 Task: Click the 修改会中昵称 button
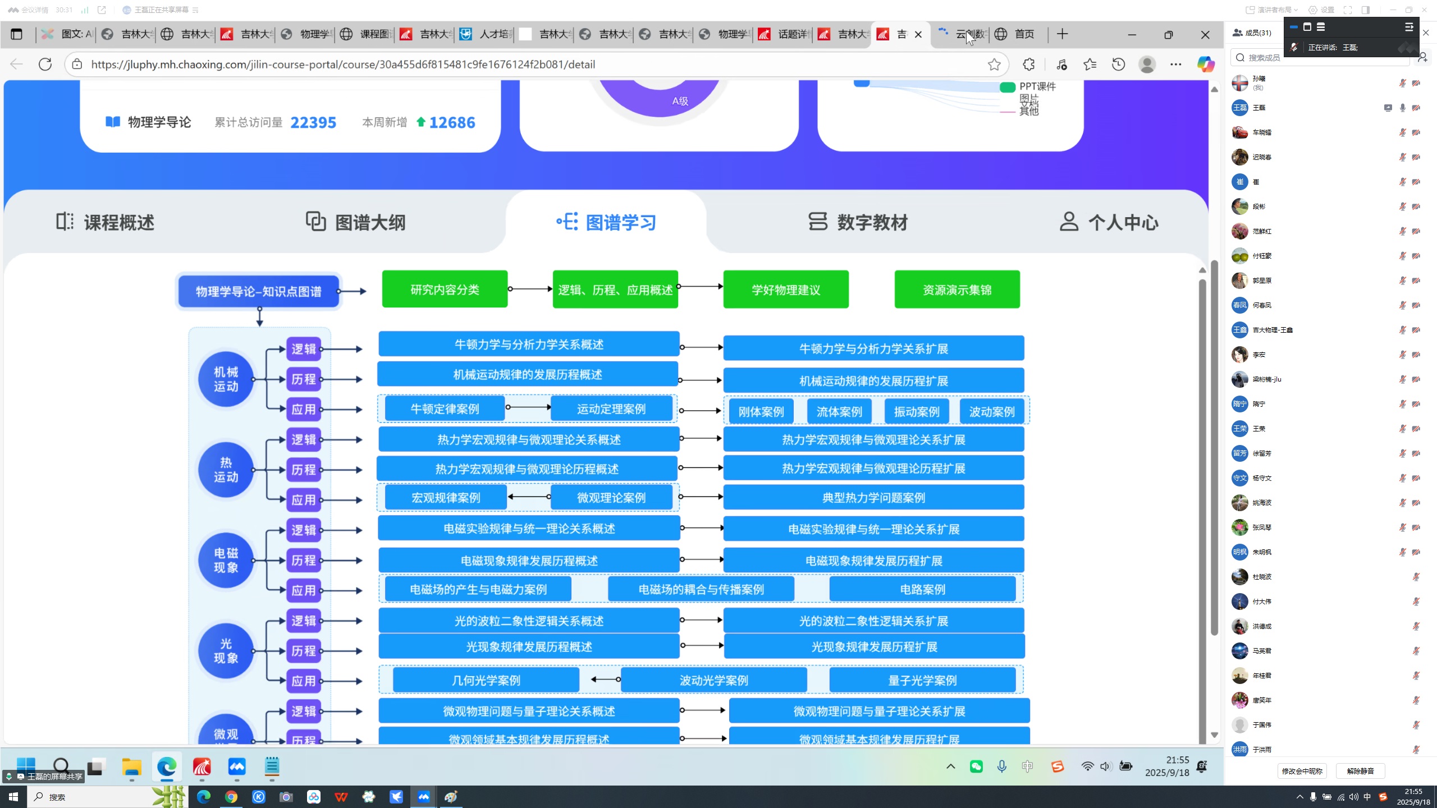coord(1302,771)
